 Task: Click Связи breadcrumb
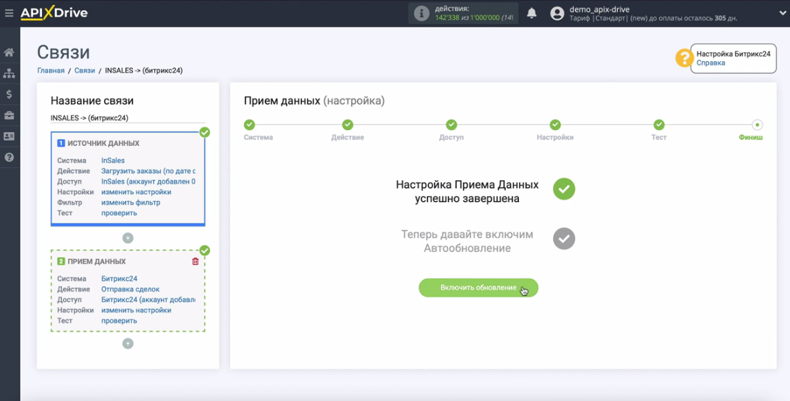point(85,71)
